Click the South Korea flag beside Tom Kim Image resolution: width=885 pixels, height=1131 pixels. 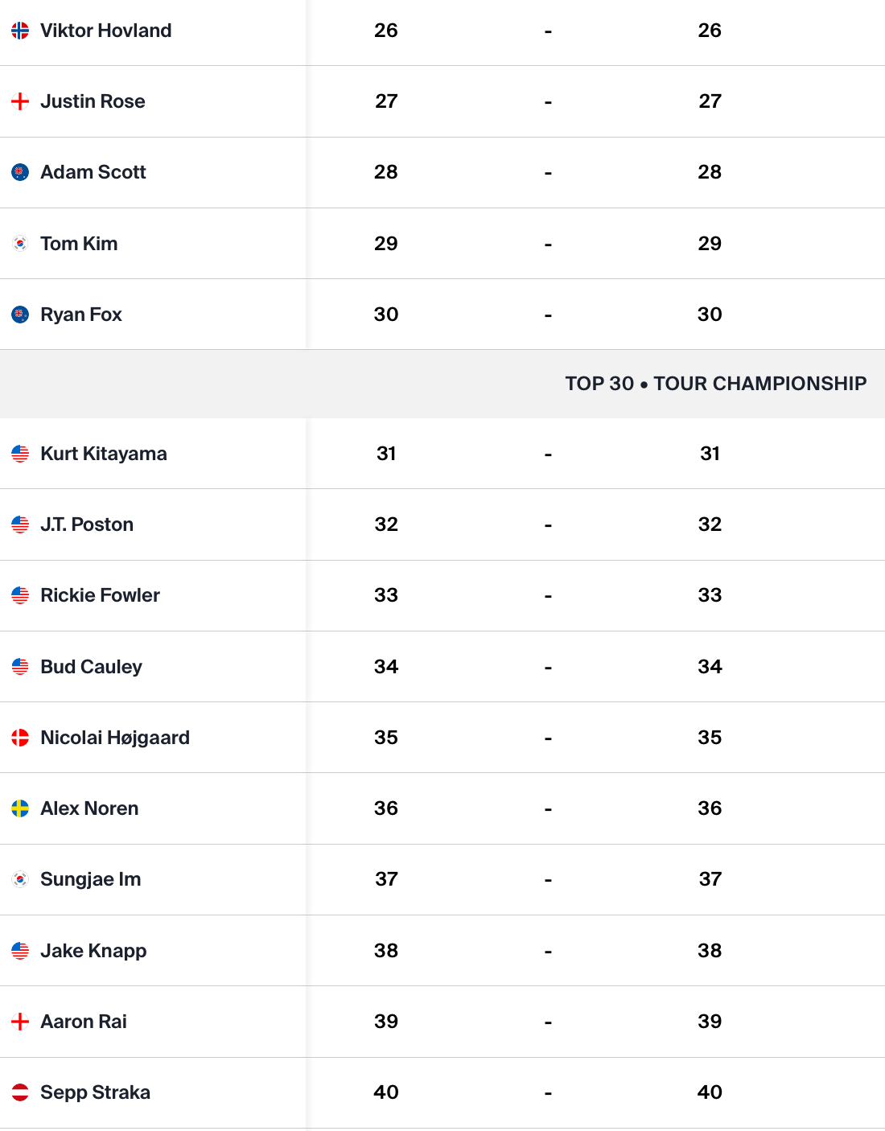click(x=20, y=243)
